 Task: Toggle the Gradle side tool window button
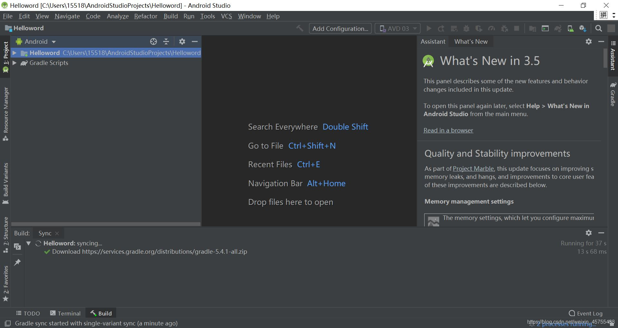click(613, 94)
